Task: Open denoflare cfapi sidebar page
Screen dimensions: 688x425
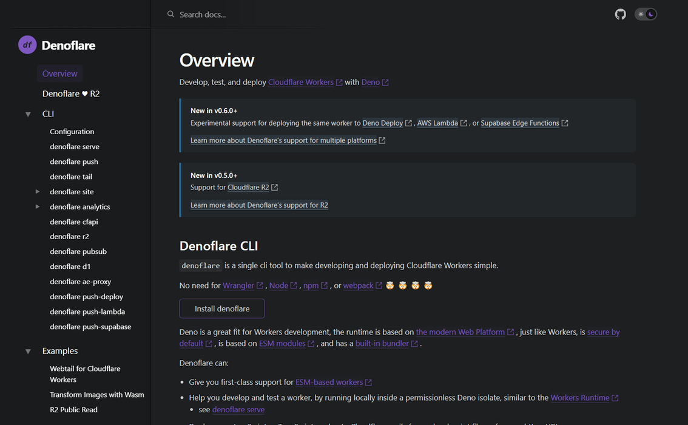Action: pyautogui.click(x=74, y=222)
